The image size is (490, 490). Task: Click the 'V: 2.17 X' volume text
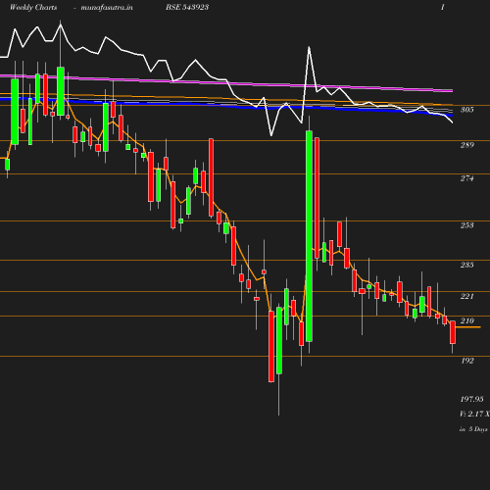(474, 414)
